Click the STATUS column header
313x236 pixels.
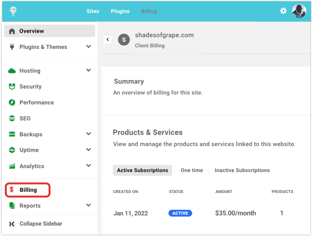(x=176, y=192)
